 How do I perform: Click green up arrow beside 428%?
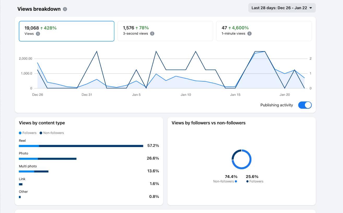click(42, 28)
